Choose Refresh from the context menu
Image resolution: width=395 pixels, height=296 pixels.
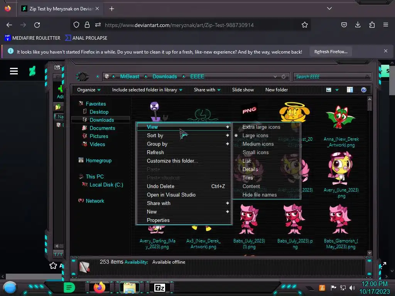pos(184,152)
